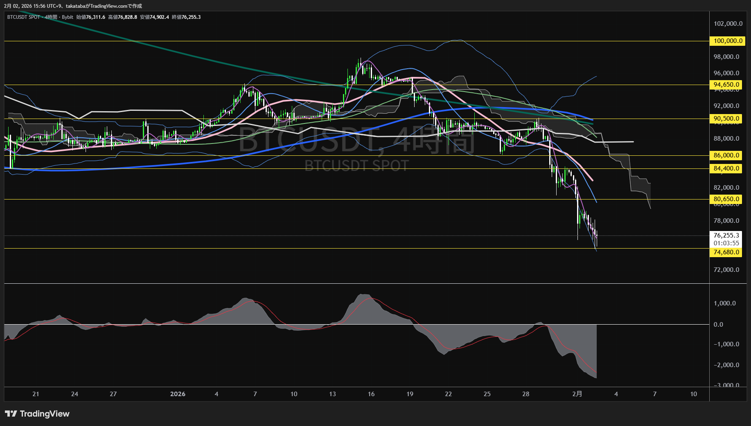The width and height of the screenshot is (751, 426).
Task: Click the 100,000.0 yellow price label
Action: point(725,41)
